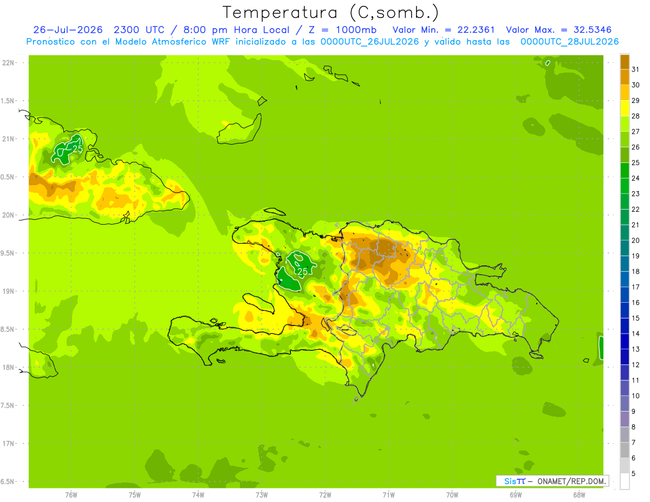Screen dimensions: 650x502
Task: Select the '19N' latitude label
Action: (x=9, y=291)
